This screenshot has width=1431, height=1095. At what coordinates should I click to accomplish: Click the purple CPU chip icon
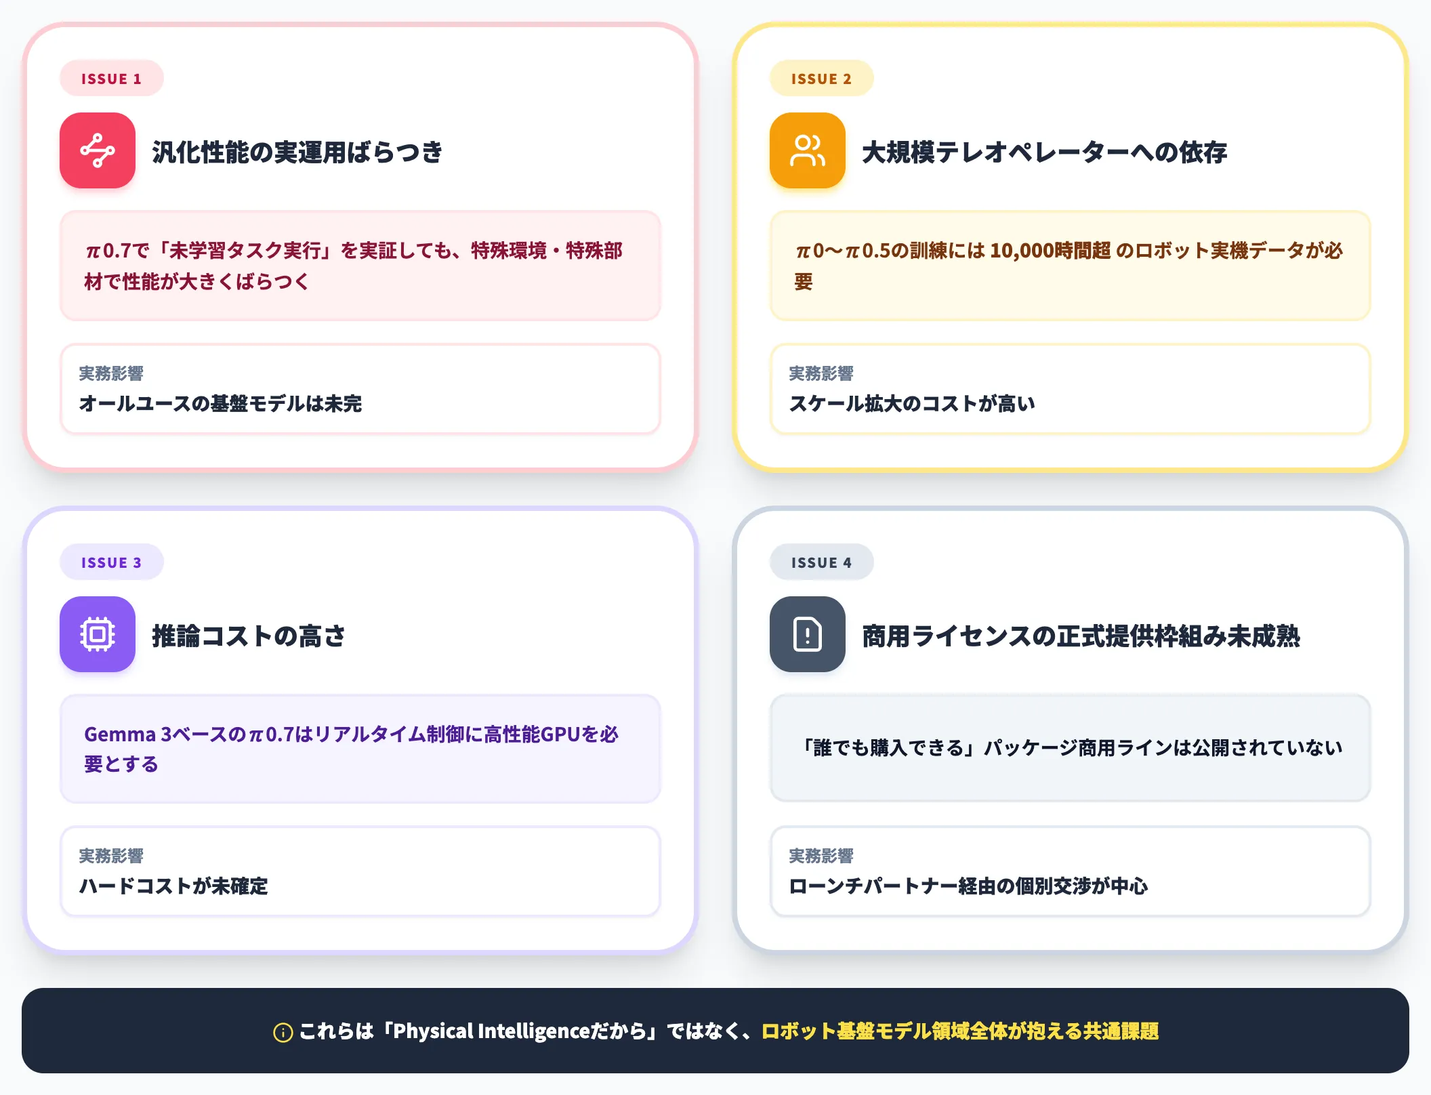point(98,634)
